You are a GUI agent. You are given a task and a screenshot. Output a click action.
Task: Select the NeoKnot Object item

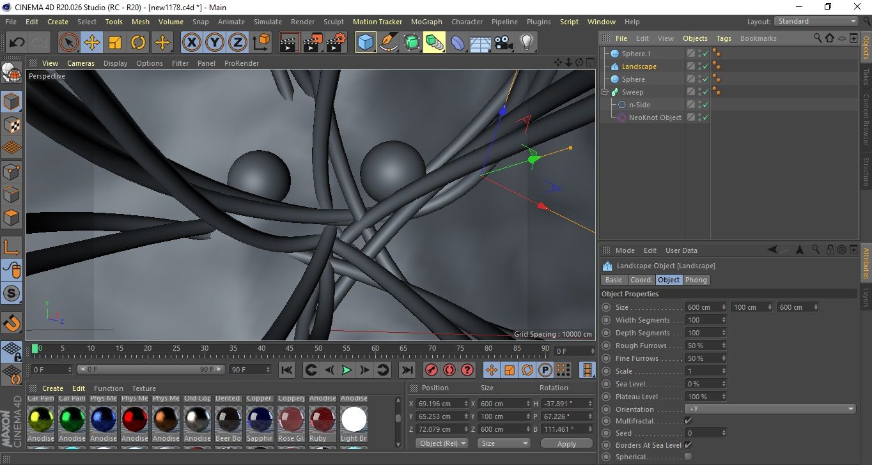[655, 118]
